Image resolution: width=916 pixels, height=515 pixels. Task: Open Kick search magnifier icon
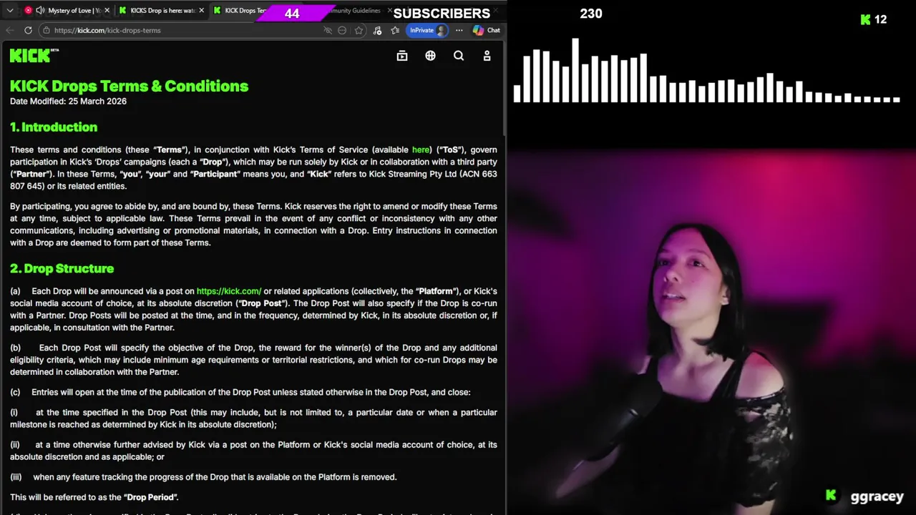(x=459, y=56)
